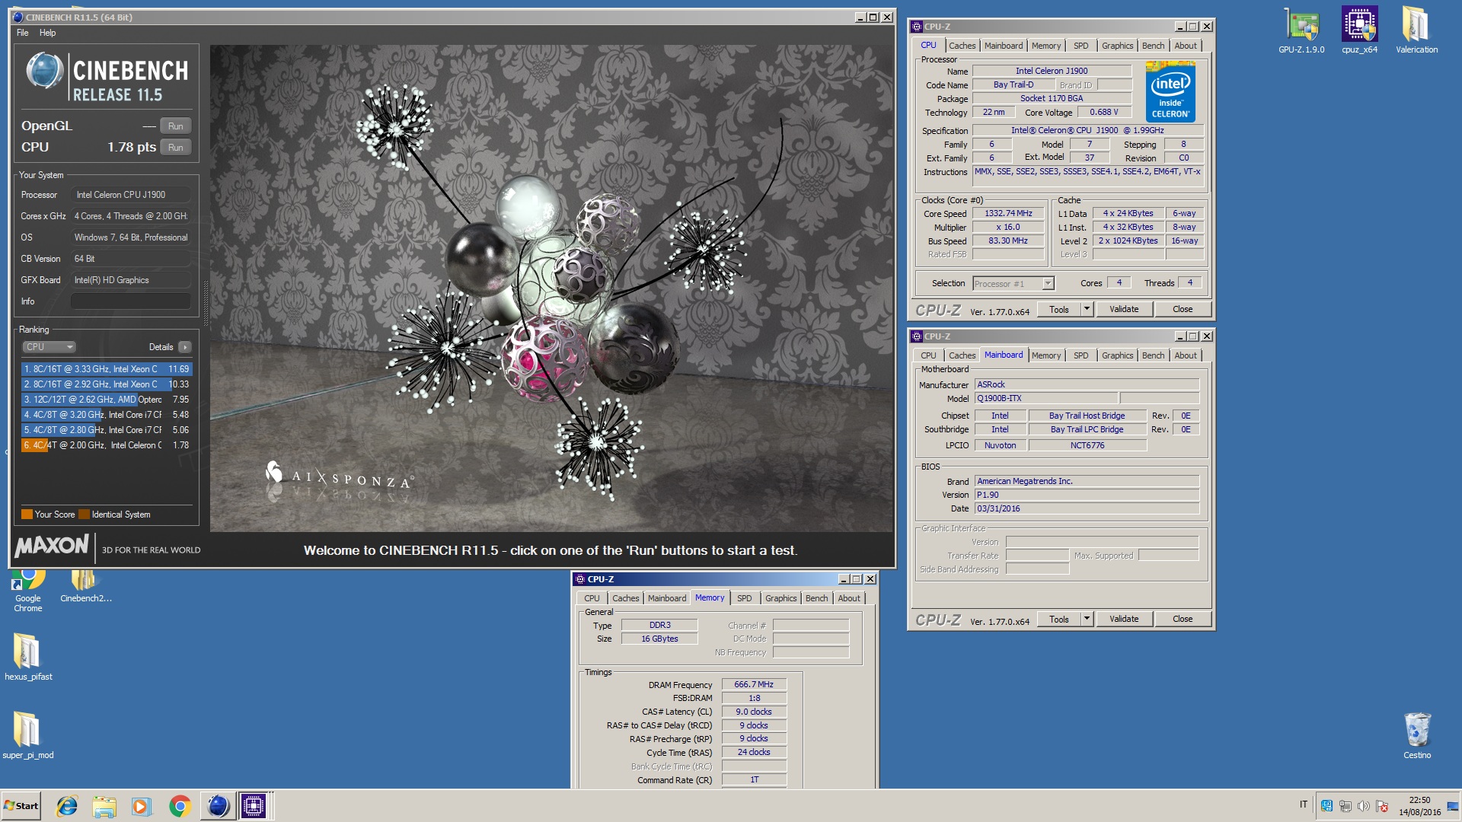Expand ranking Details arrow
Screen dimensions: 1462x822
point(184,347)
